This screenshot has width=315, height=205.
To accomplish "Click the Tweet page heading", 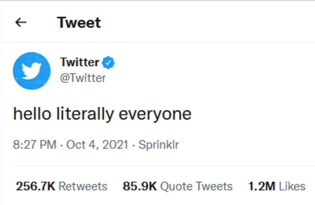I will click(79, 23).
